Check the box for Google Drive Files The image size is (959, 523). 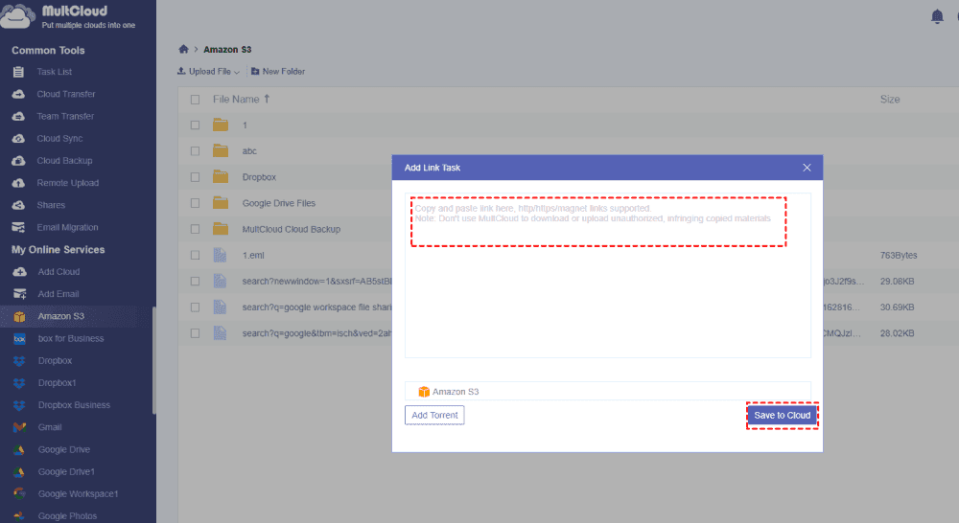tap(195, 203)
